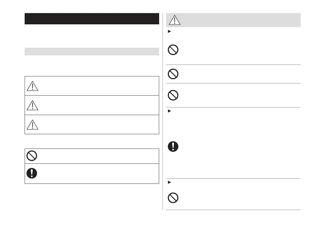The height and width of the screenshot is (231, 325).
Task: Click the black title bar at page top
Action: coord(92,19)
